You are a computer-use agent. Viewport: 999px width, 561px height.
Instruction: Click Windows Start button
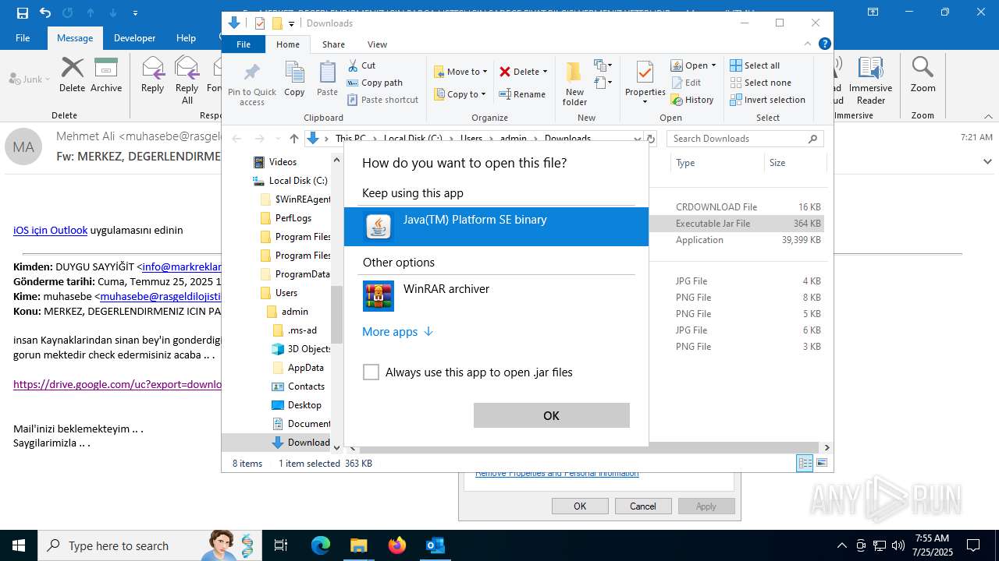(x=19, y=545)
